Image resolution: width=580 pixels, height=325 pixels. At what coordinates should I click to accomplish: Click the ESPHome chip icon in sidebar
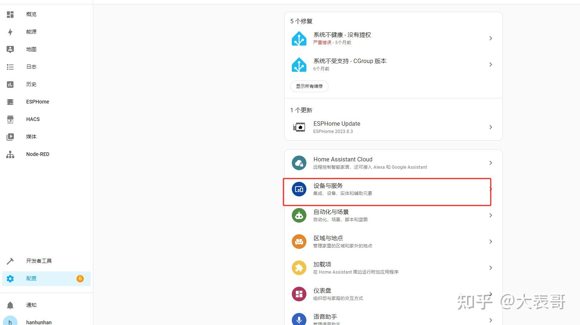pos(10,102)
